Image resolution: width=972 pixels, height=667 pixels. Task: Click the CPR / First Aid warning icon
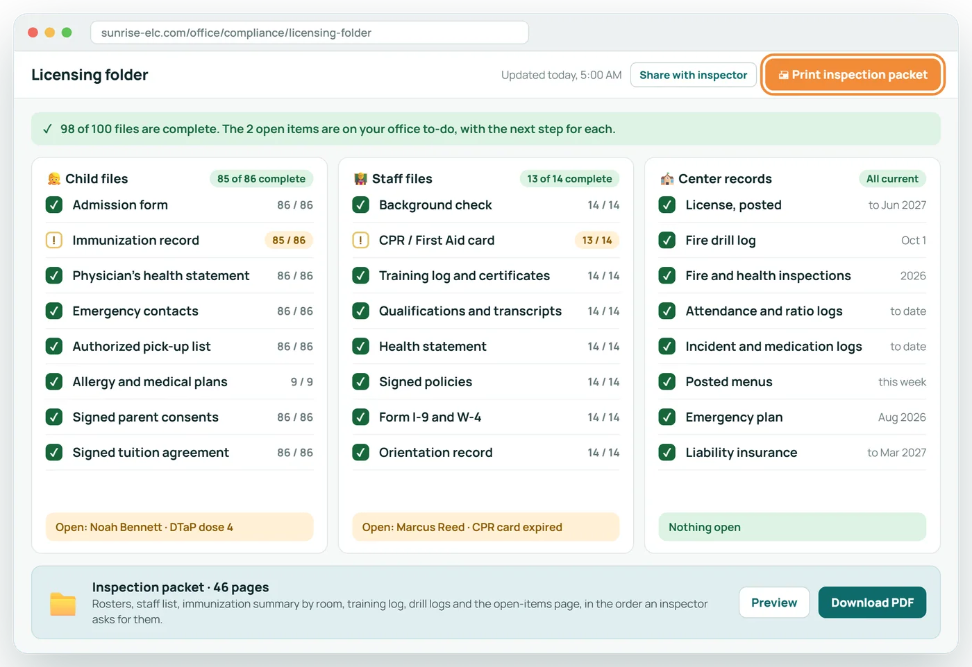click(360, 241)
